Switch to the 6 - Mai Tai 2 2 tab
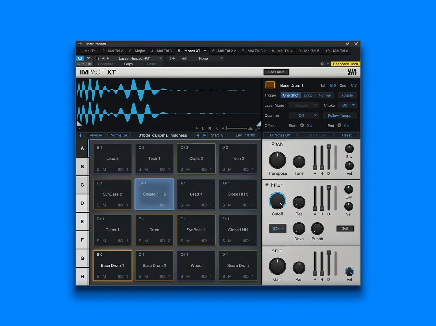Screen dimensions: 436x326 coord(224,51)
